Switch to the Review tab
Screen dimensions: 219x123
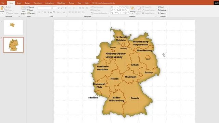click(x=72, y=3)
